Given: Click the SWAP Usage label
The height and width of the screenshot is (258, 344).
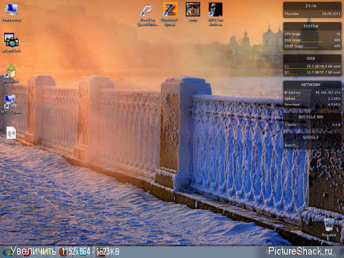Looking at the screenshot, I should (x=294, y=46).
